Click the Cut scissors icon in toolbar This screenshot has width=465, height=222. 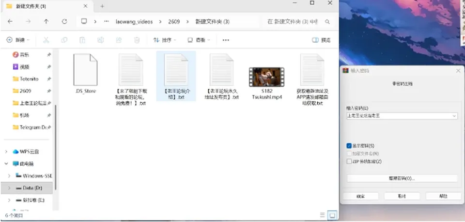coord(46,40)
